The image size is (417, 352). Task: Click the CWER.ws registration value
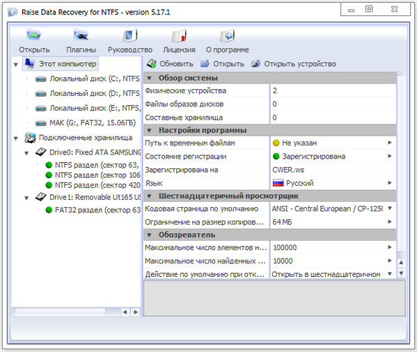point(288,170)
